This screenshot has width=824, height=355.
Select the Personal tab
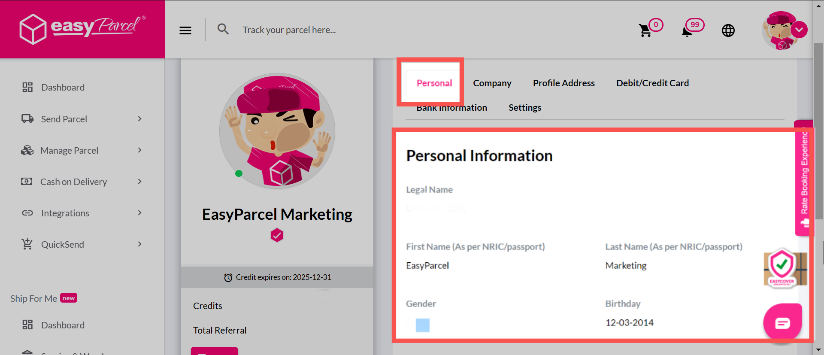[x=434, y=83]
